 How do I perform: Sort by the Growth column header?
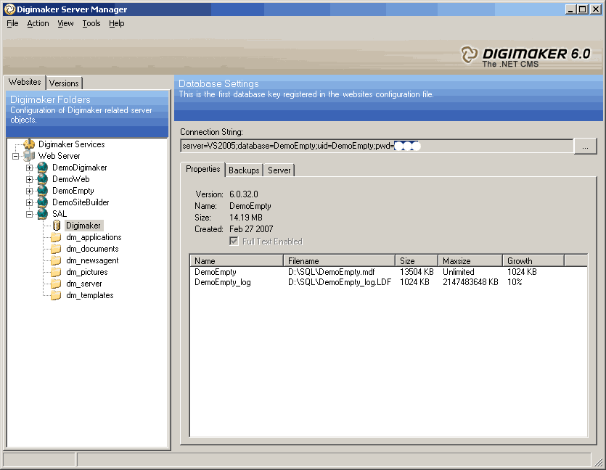click(x=533, y=261)
